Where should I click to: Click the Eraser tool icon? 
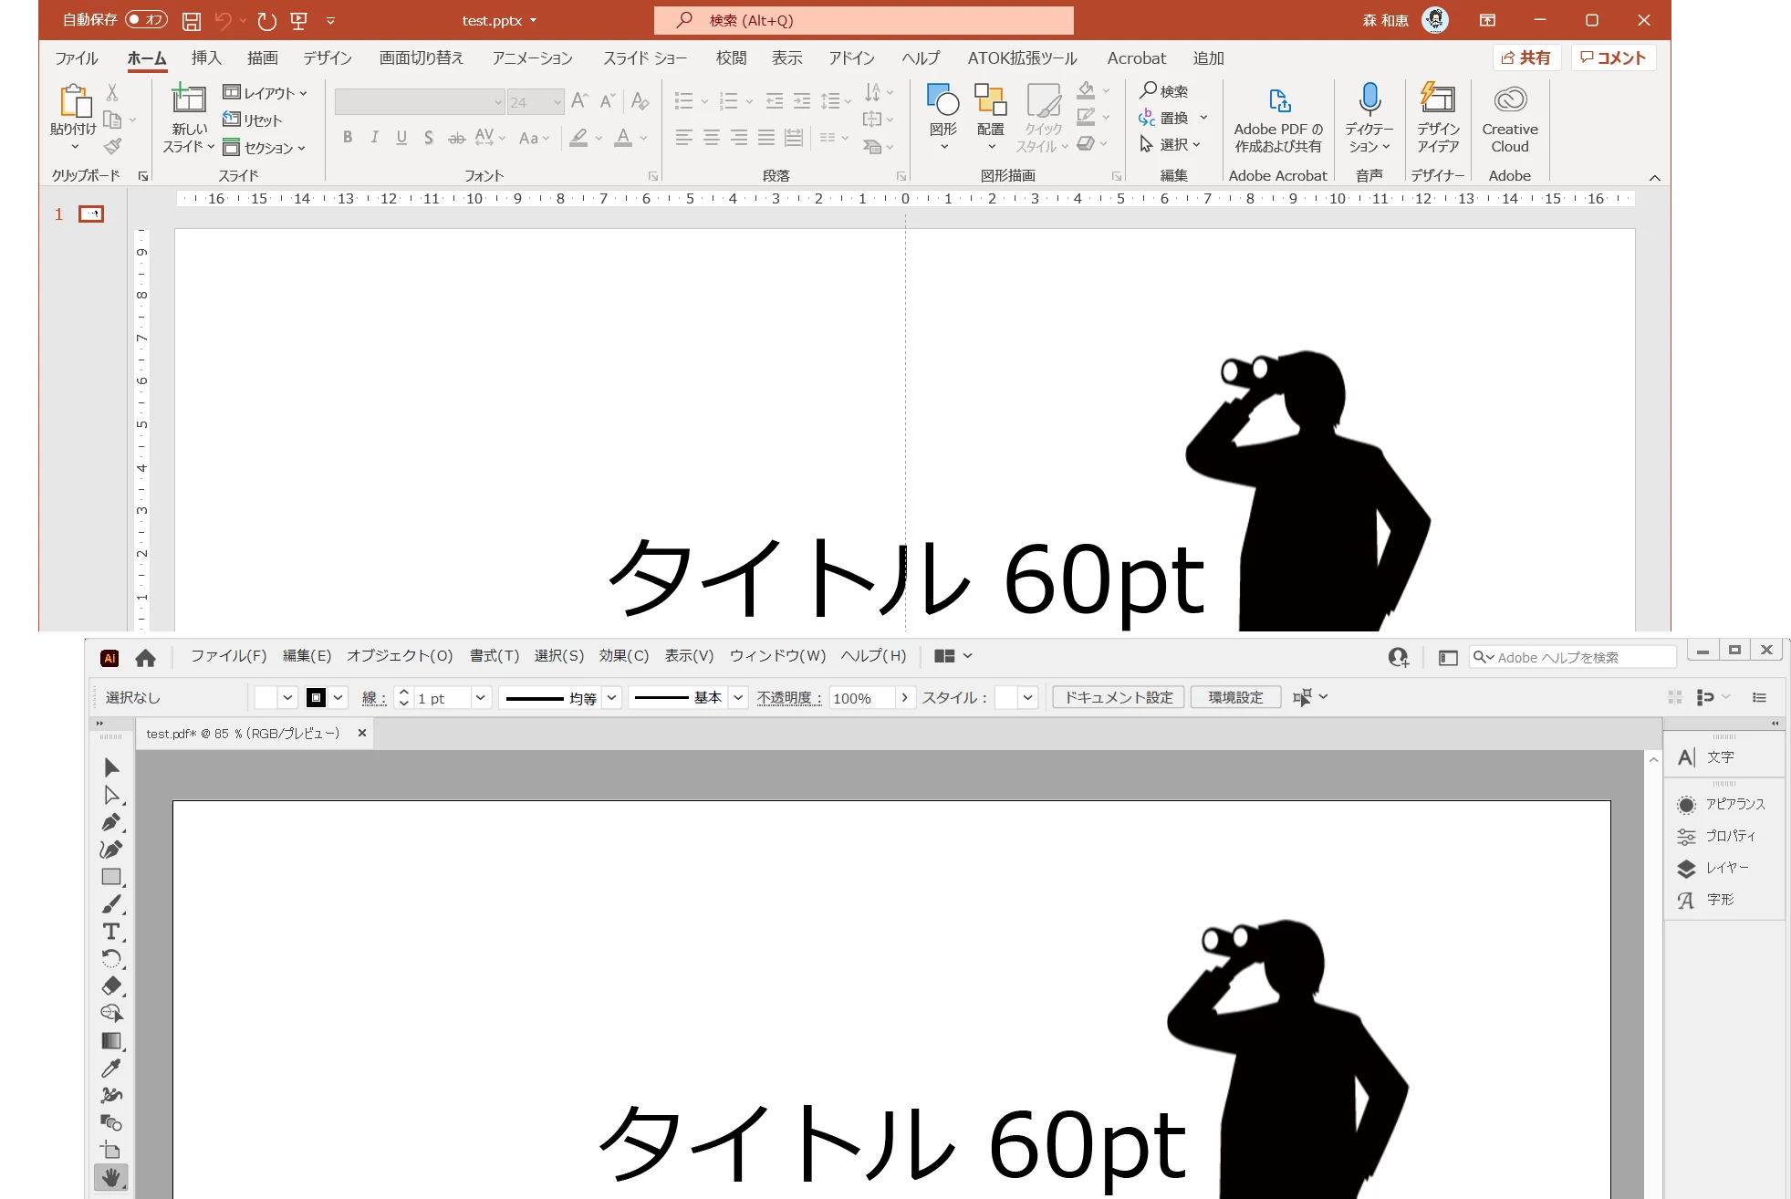pyautogui.click(x=111, y=985)
